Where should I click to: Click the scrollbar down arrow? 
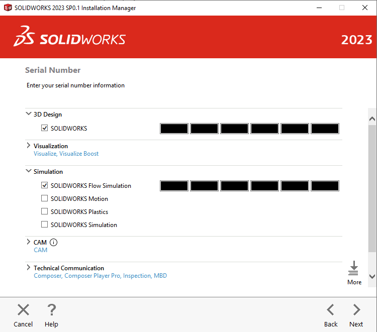[x=372, y=276]
